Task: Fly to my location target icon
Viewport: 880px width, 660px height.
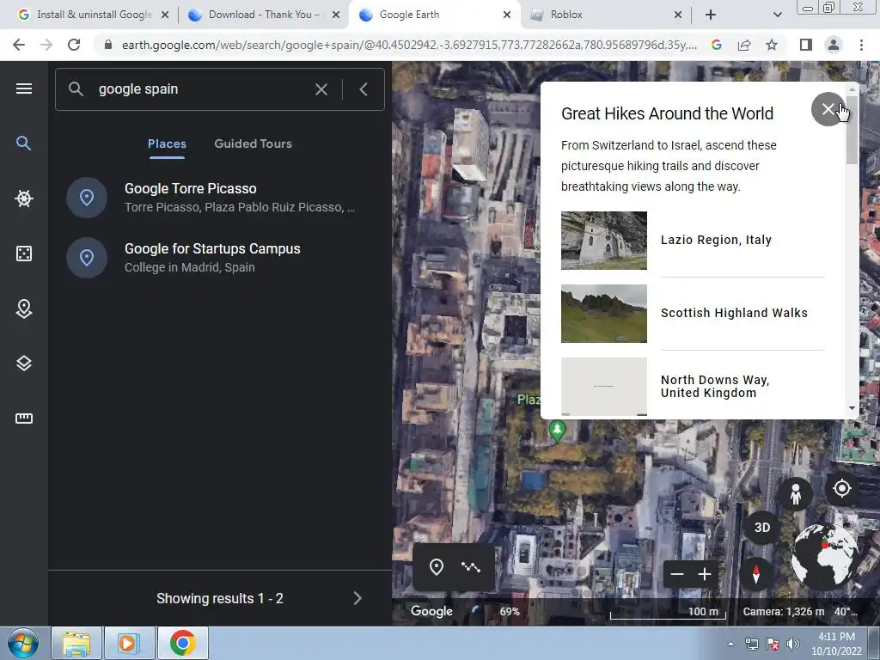Action: tap(842, 489)
